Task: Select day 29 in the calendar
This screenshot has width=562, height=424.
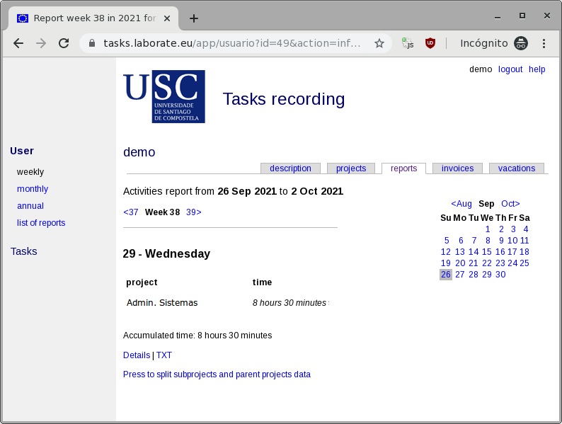Action: [x=487, y=275]
